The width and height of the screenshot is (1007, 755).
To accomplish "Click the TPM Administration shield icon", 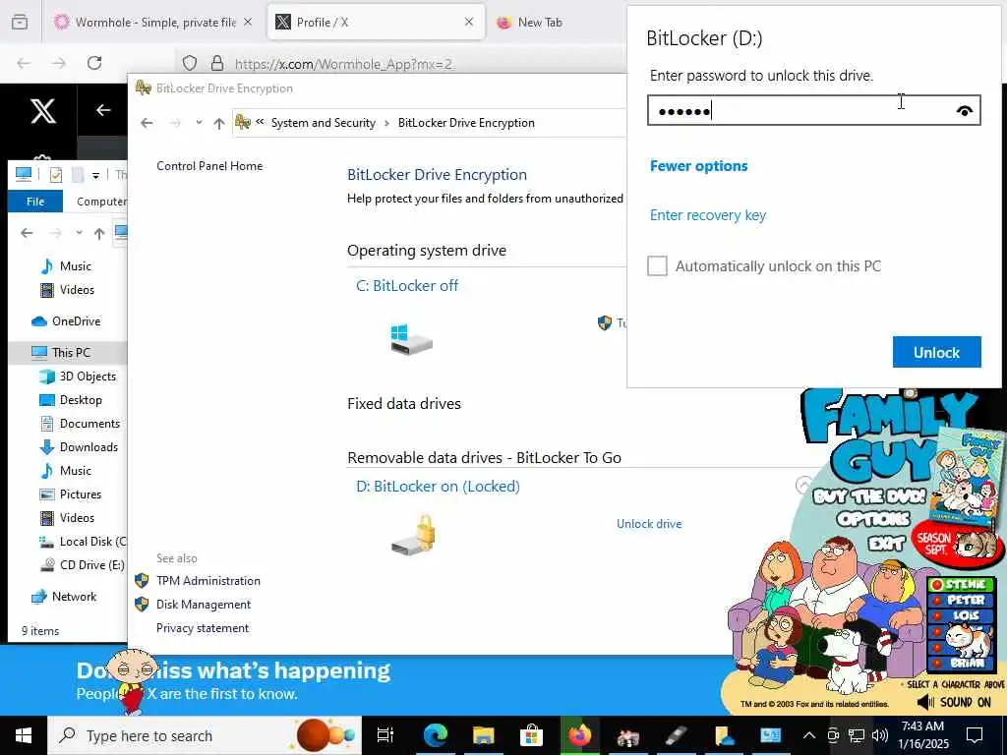I will [x=142, y=580].
